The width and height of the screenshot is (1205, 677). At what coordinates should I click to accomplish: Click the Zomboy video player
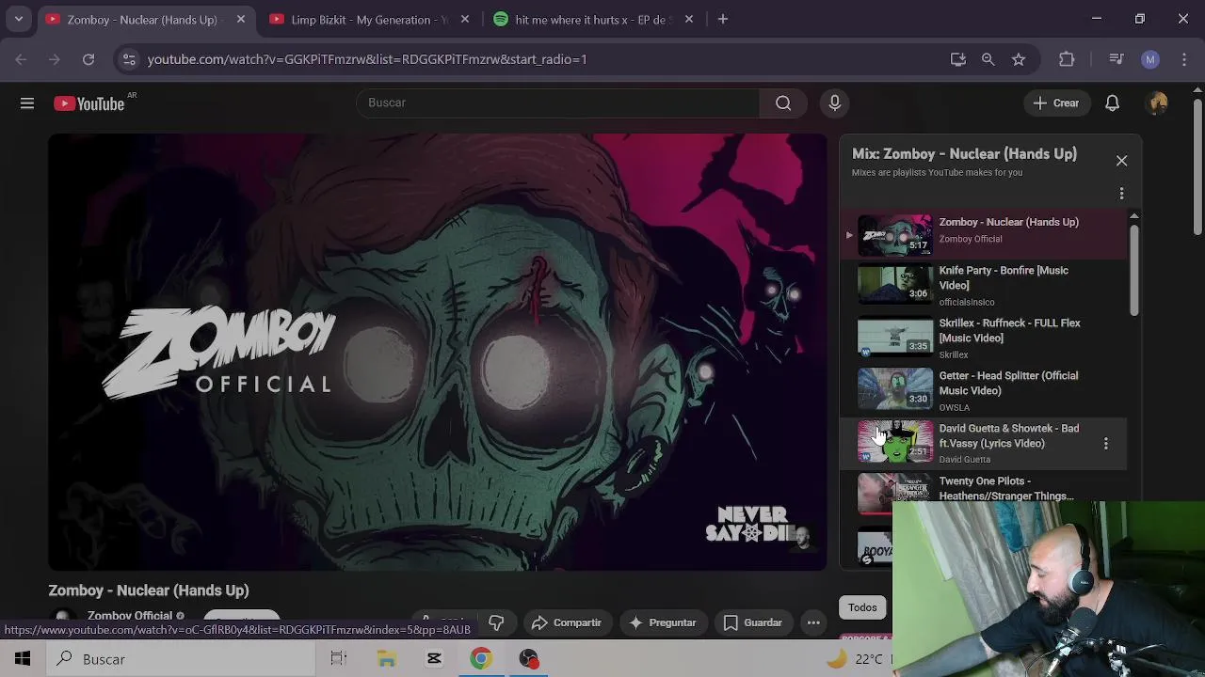pyautogui.click(x=438, y=352)
